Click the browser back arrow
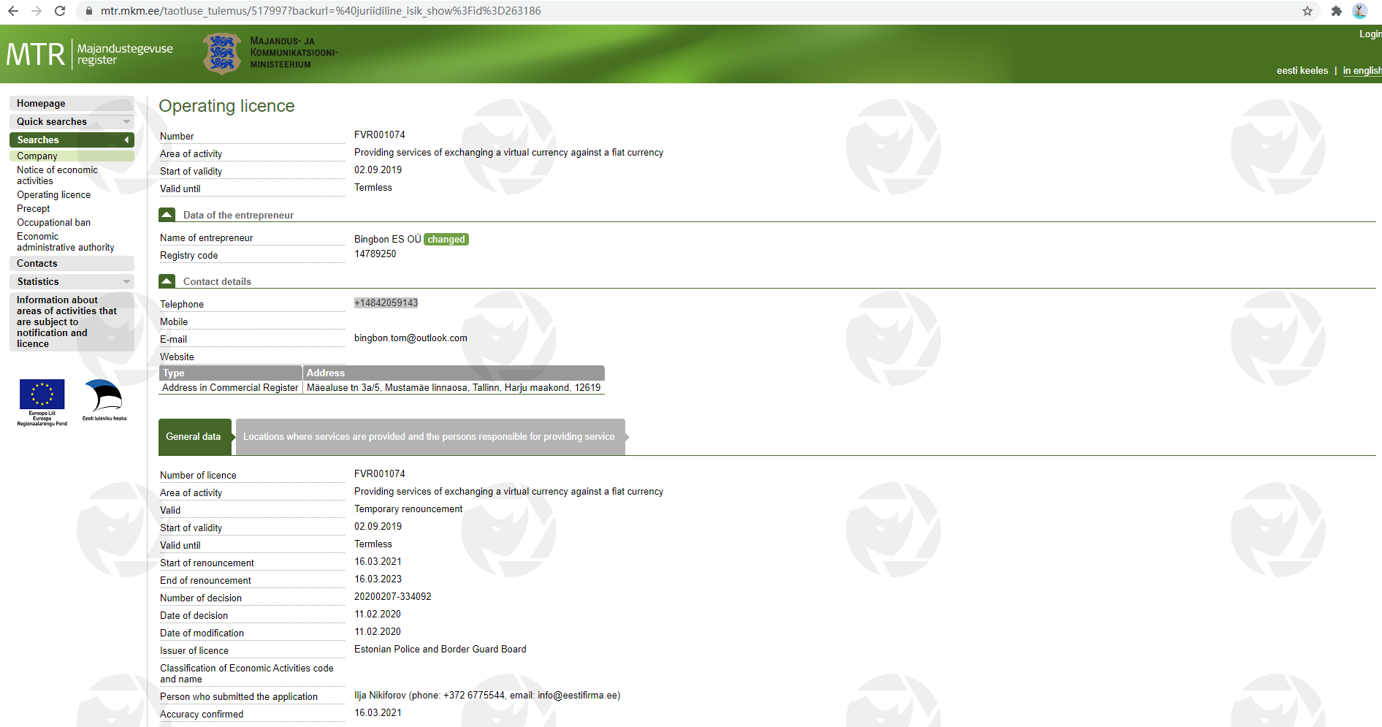This screenshot has height=727, width=1382. (x=13, y=11)
